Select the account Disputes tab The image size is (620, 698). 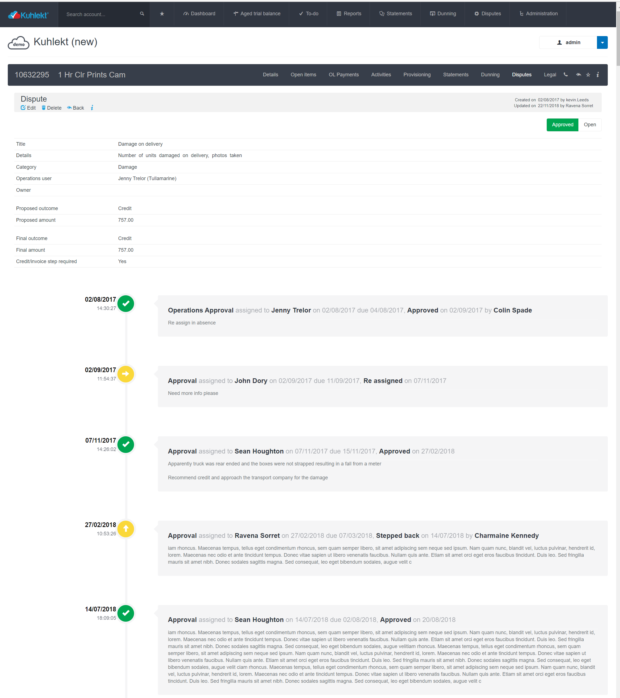coord(521,75)
